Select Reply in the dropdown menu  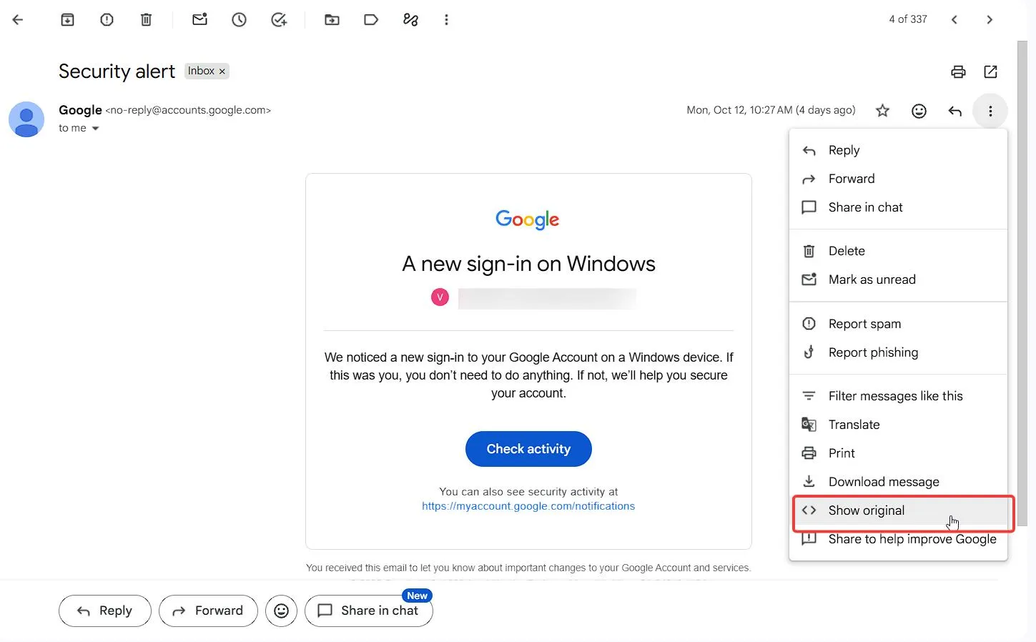tap(898, 150)
